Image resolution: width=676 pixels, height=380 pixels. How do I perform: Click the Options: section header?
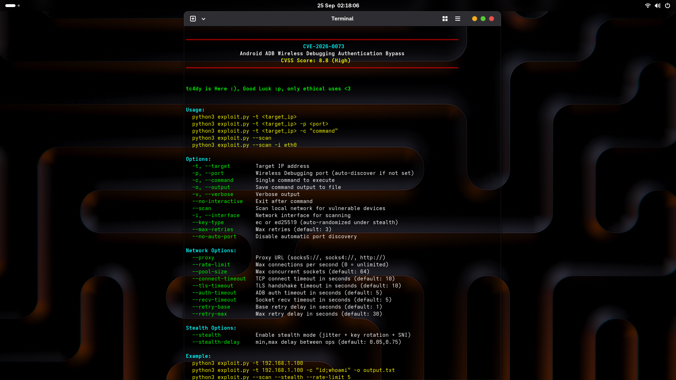click(198, 159)
